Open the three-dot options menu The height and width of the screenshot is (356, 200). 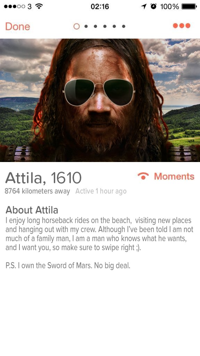182,26
